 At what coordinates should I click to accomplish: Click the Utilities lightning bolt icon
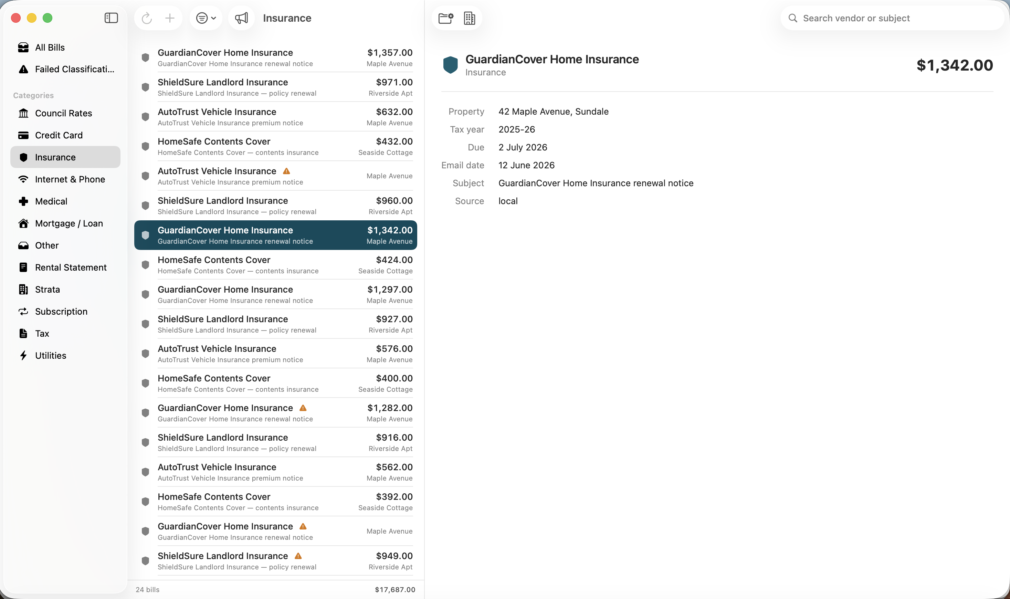point(23,355)
